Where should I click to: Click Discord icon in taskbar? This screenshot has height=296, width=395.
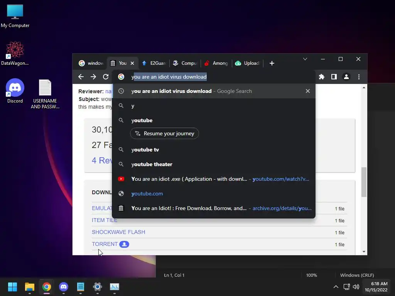(64, 287)
